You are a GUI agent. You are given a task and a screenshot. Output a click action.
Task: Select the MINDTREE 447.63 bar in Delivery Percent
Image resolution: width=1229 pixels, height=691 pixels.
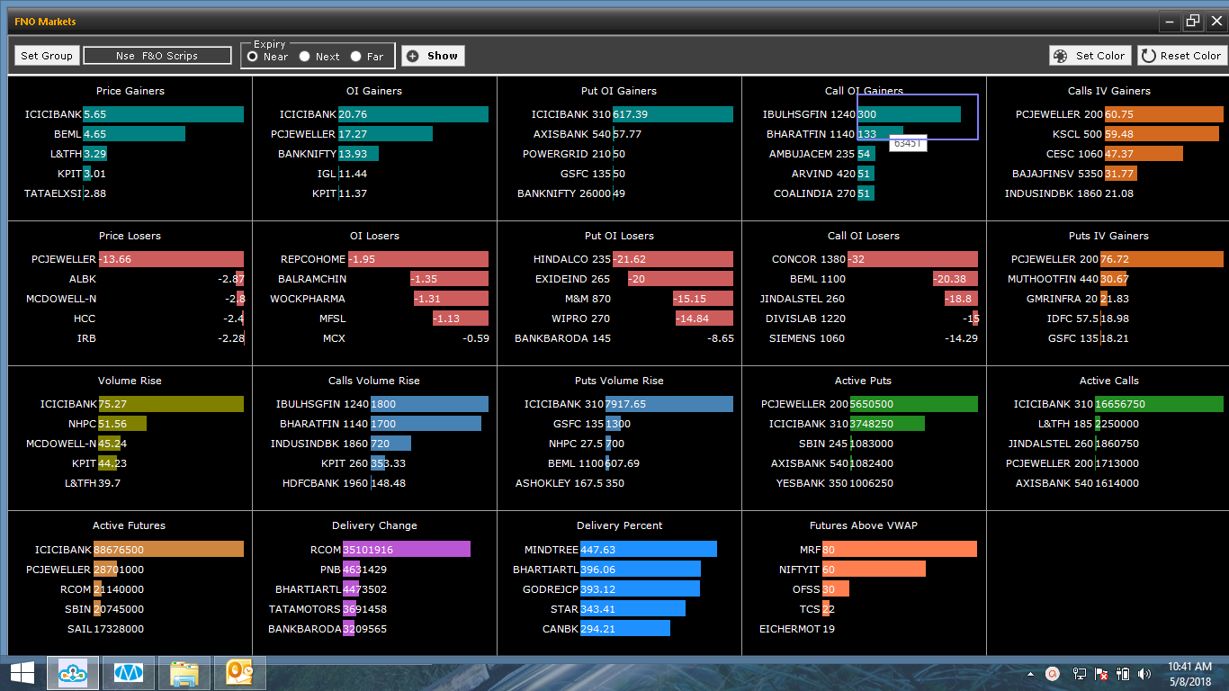(649, 549)
